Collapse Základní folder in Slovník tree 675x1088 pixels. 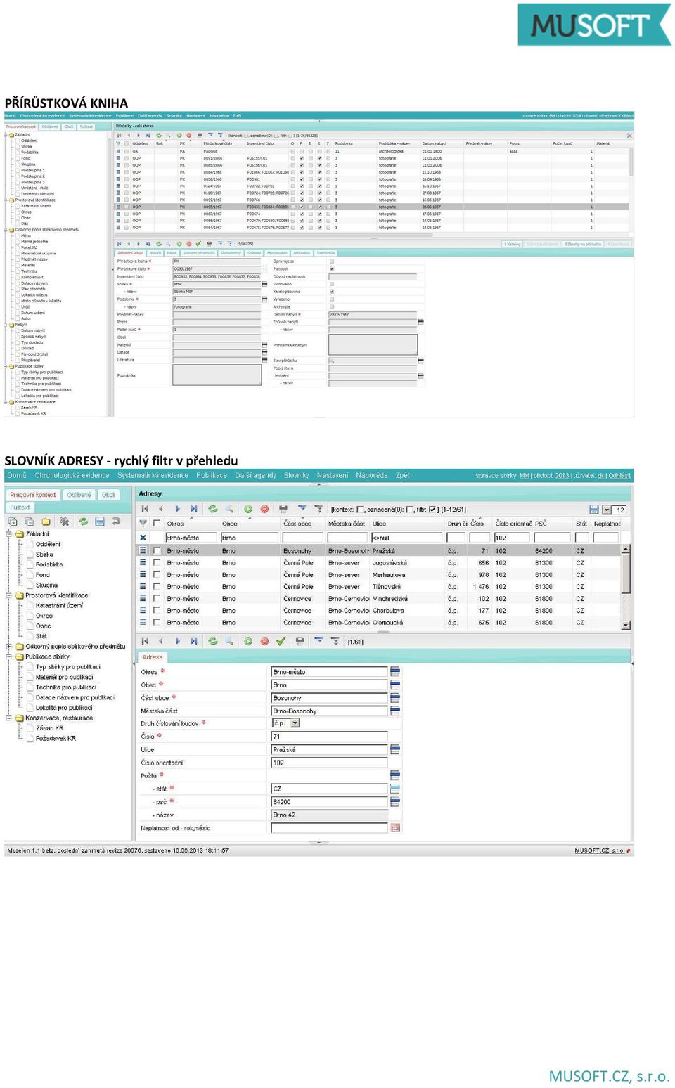coord(10,534)
